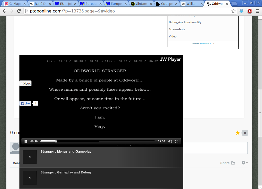Open the blue download arrow extension
The image size is (262, 189).
pyautogui.click(x=242, y=11)
